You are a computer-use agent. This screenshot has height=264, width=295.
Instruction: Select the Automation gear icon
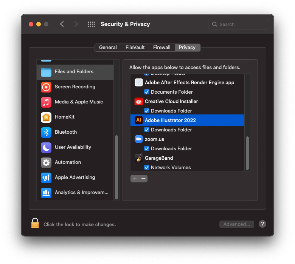click(46, 163)
